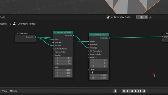Image resolution: width=168 pixels, height=95 pixels.
Task: Click Selection socket of second Instance node
Action: click(89, 45)
